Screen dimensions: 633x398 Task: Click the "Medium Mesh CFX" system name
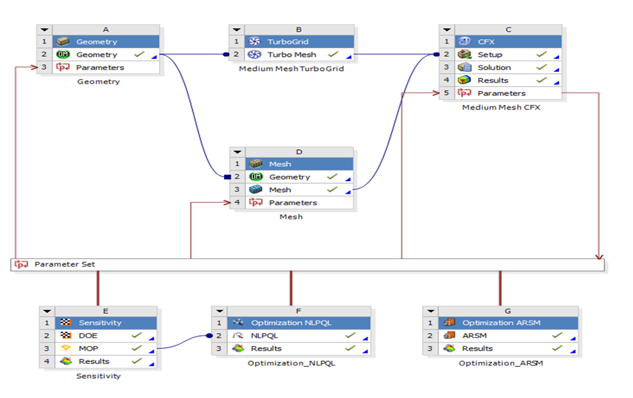pyautogui.click(x=501, y=107)
